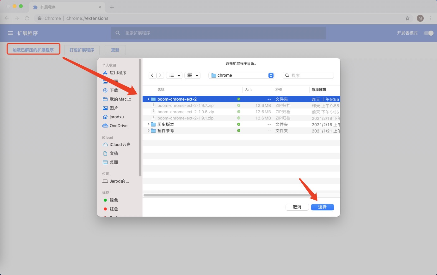Viewport: 437px width, 275px height.
Task: Open 桌面 under iCloud in sidebar
Action: [111, 162]
